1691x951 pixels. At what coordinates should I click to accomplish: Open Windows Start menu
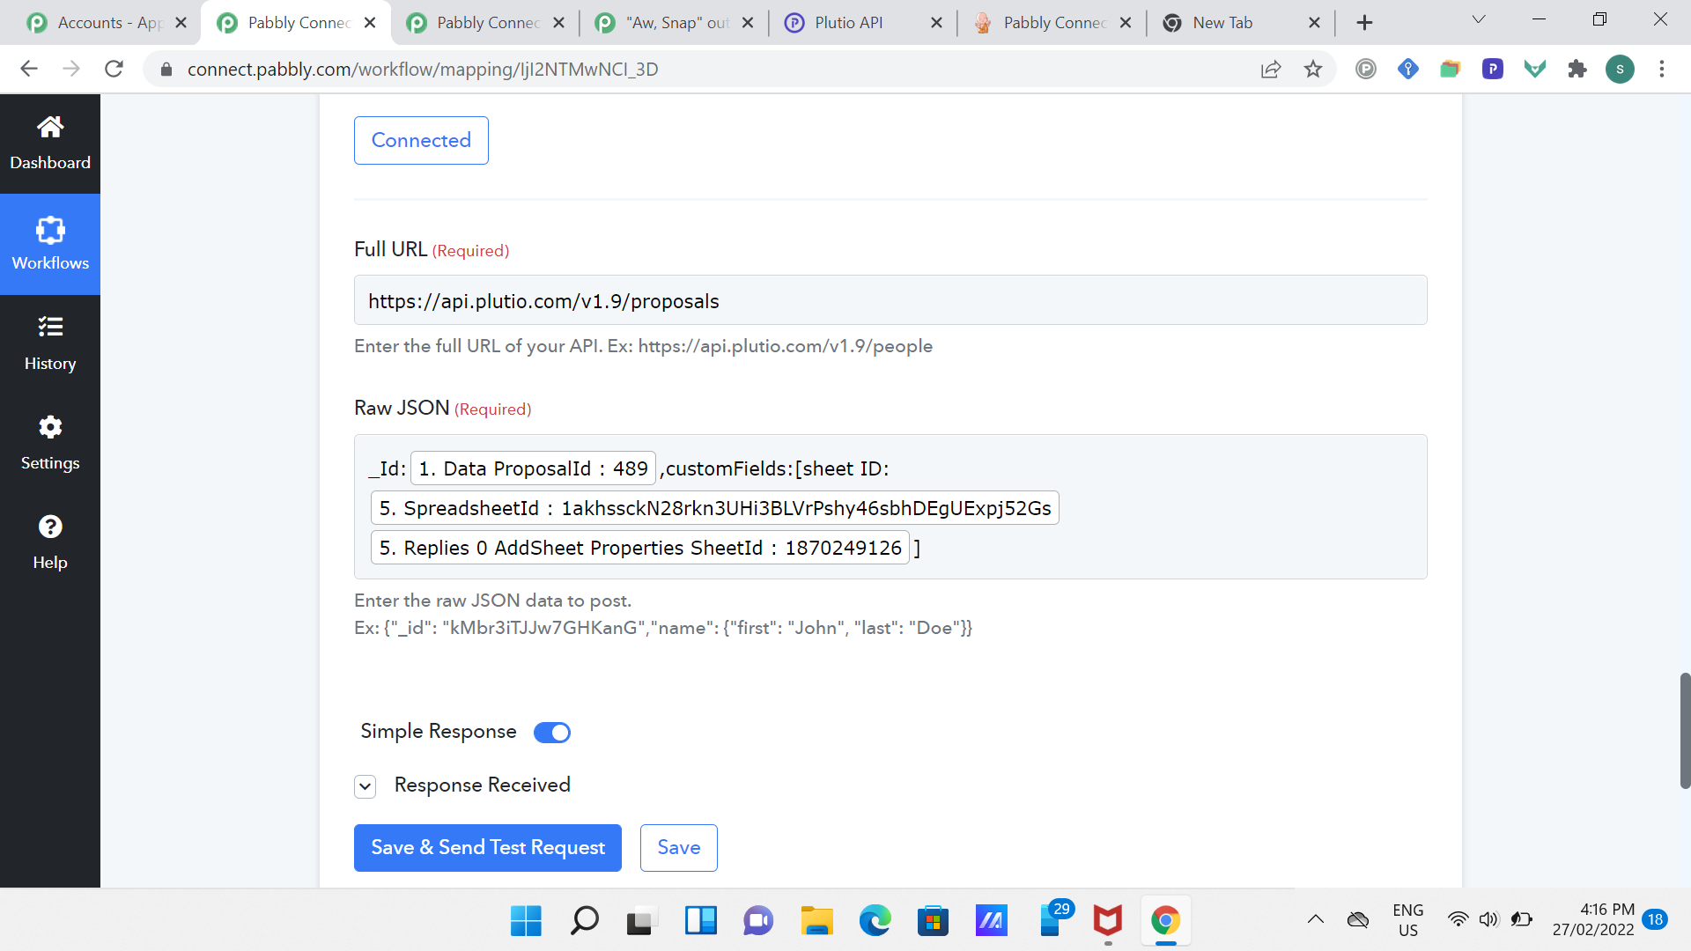(526, 921)
